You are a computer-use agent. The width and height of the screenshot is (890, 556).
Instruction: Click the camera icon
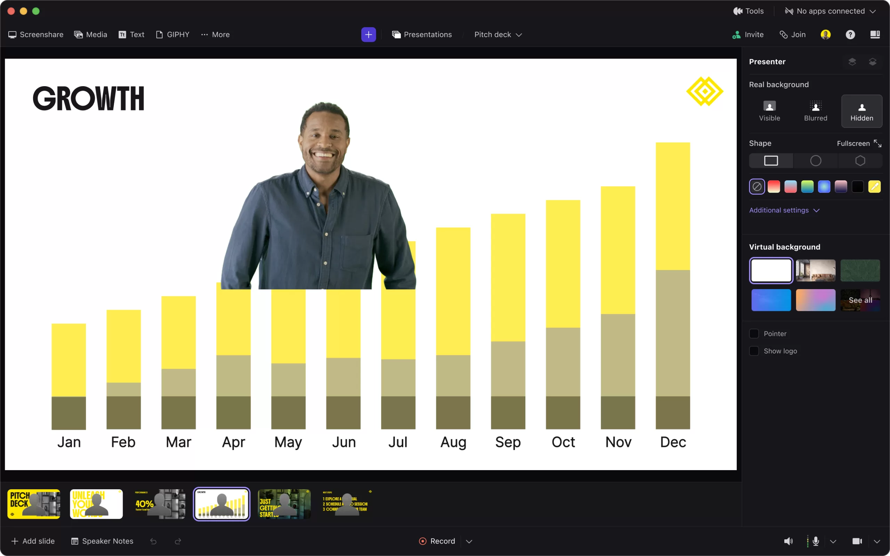(x=857, y=541)
